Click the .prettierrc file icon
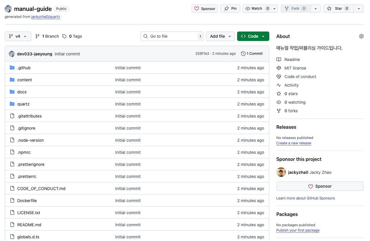The height and width of the screenshot is (241, 370). (12, 176)
